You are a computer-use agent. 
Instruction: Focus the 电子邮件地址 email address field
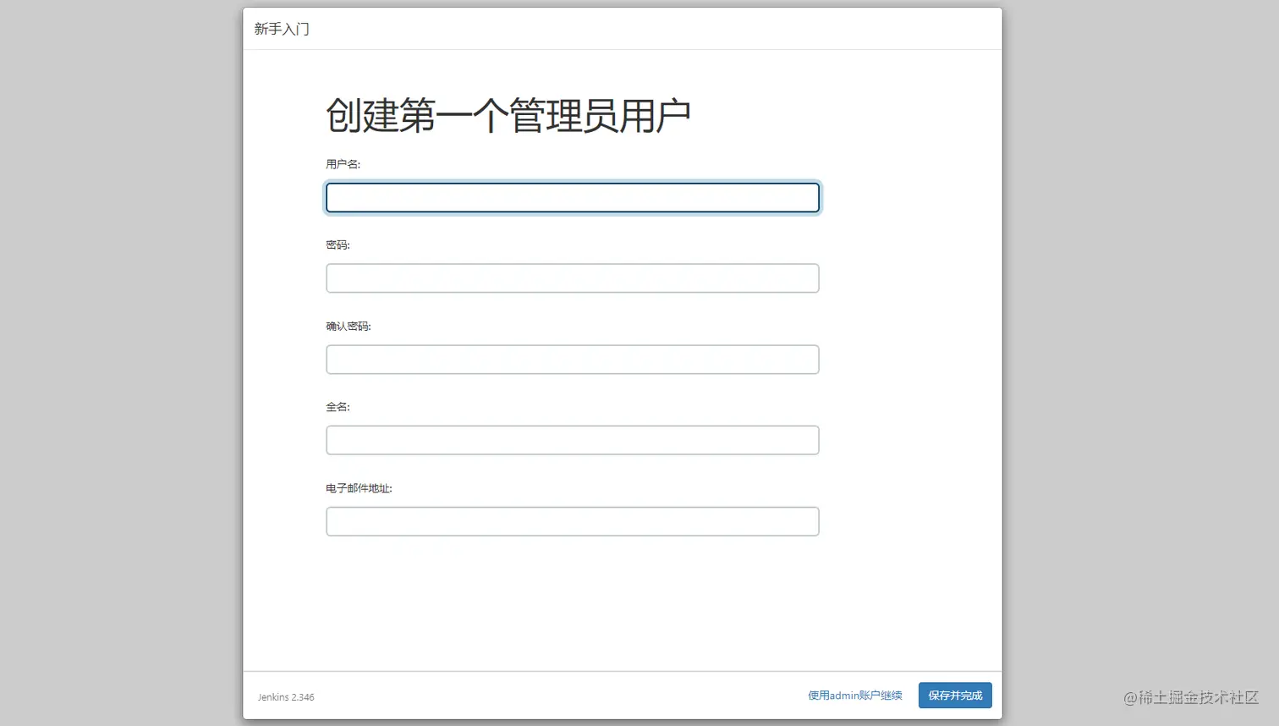point(572,521)
